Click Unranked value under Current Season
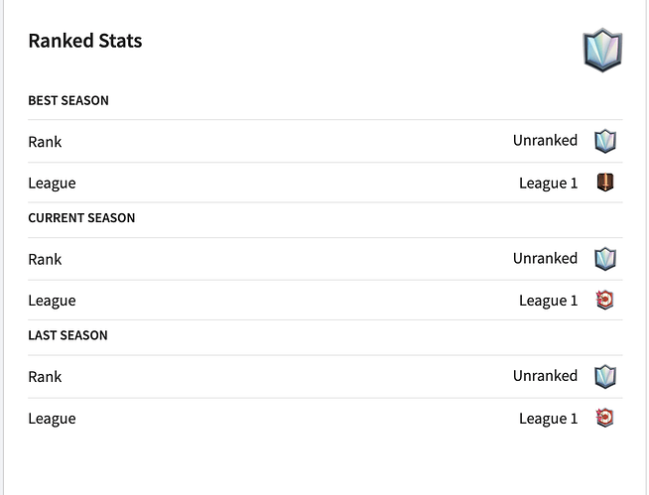This screenshot has height=495, width=649. coord(545,258)
